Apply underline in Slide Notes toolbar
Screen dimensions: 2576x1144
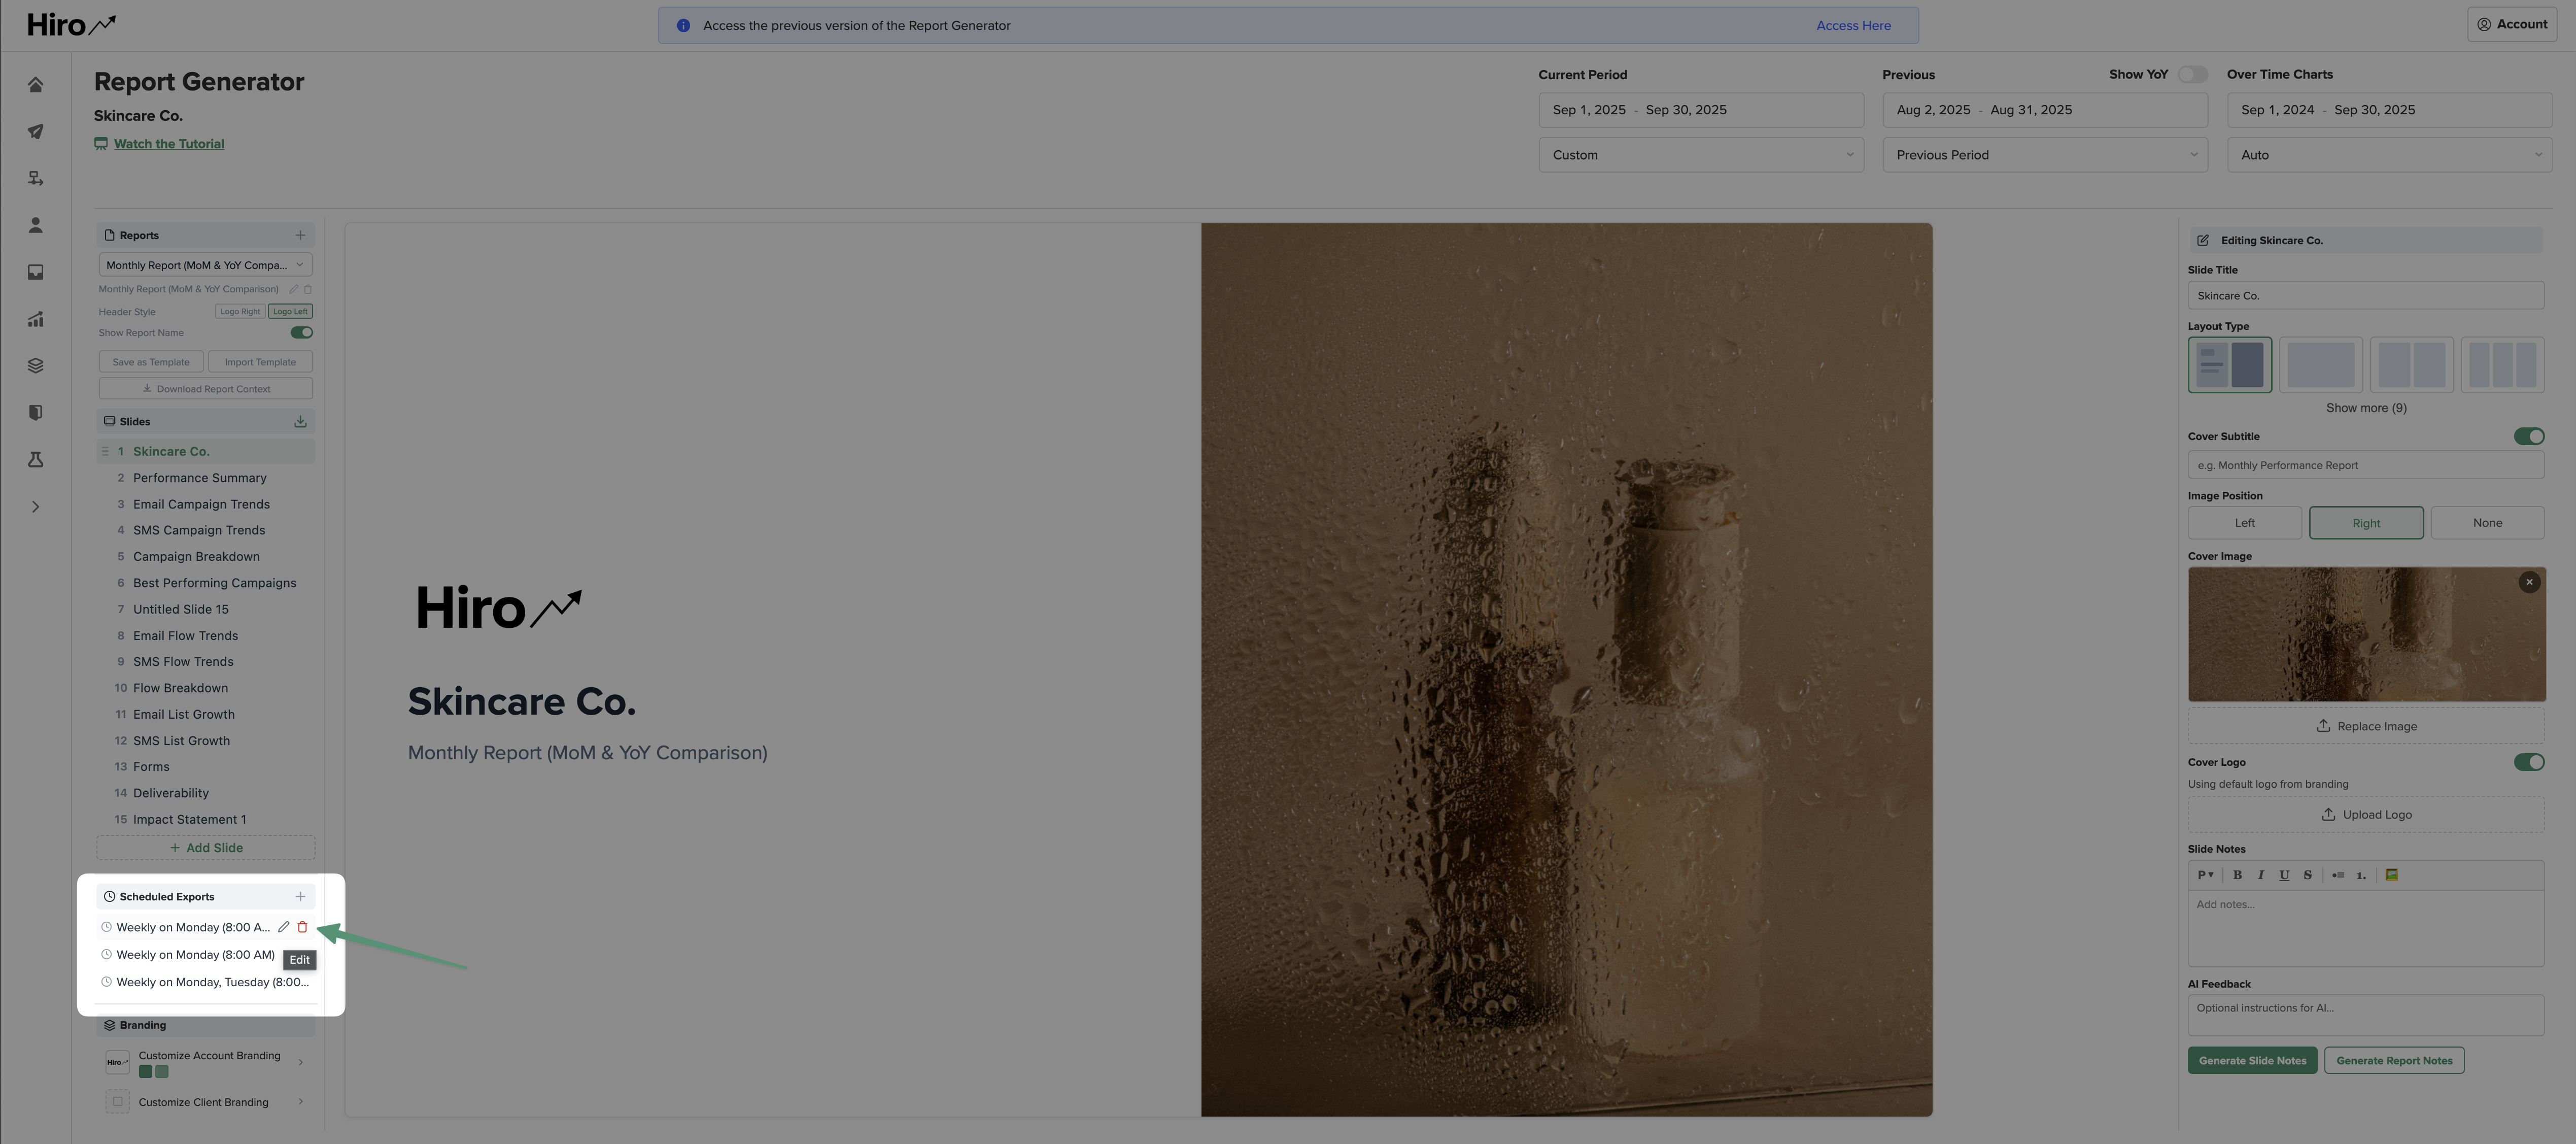(x=2284, y=875)
